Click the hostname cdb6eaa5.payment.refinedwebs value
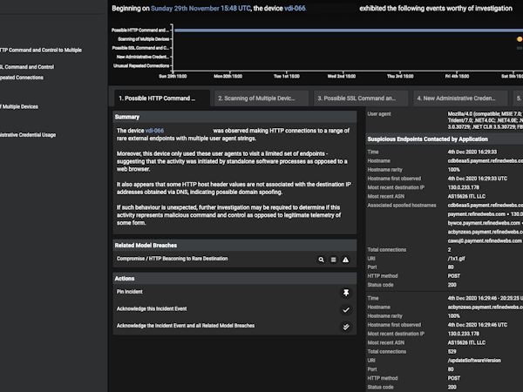523x392 pixels. point(486,160)
